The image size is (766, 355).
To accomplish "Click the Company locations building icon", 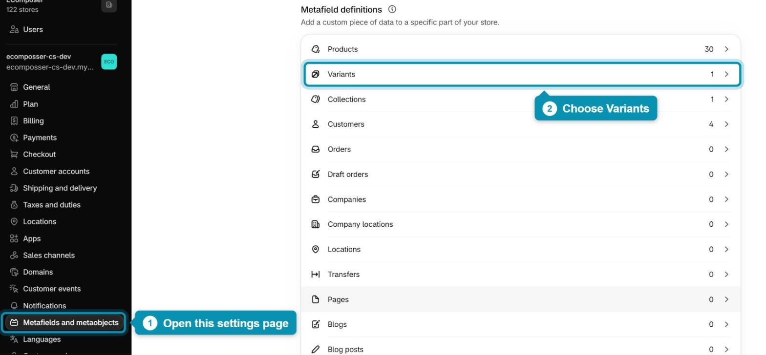I will point(316,224).
